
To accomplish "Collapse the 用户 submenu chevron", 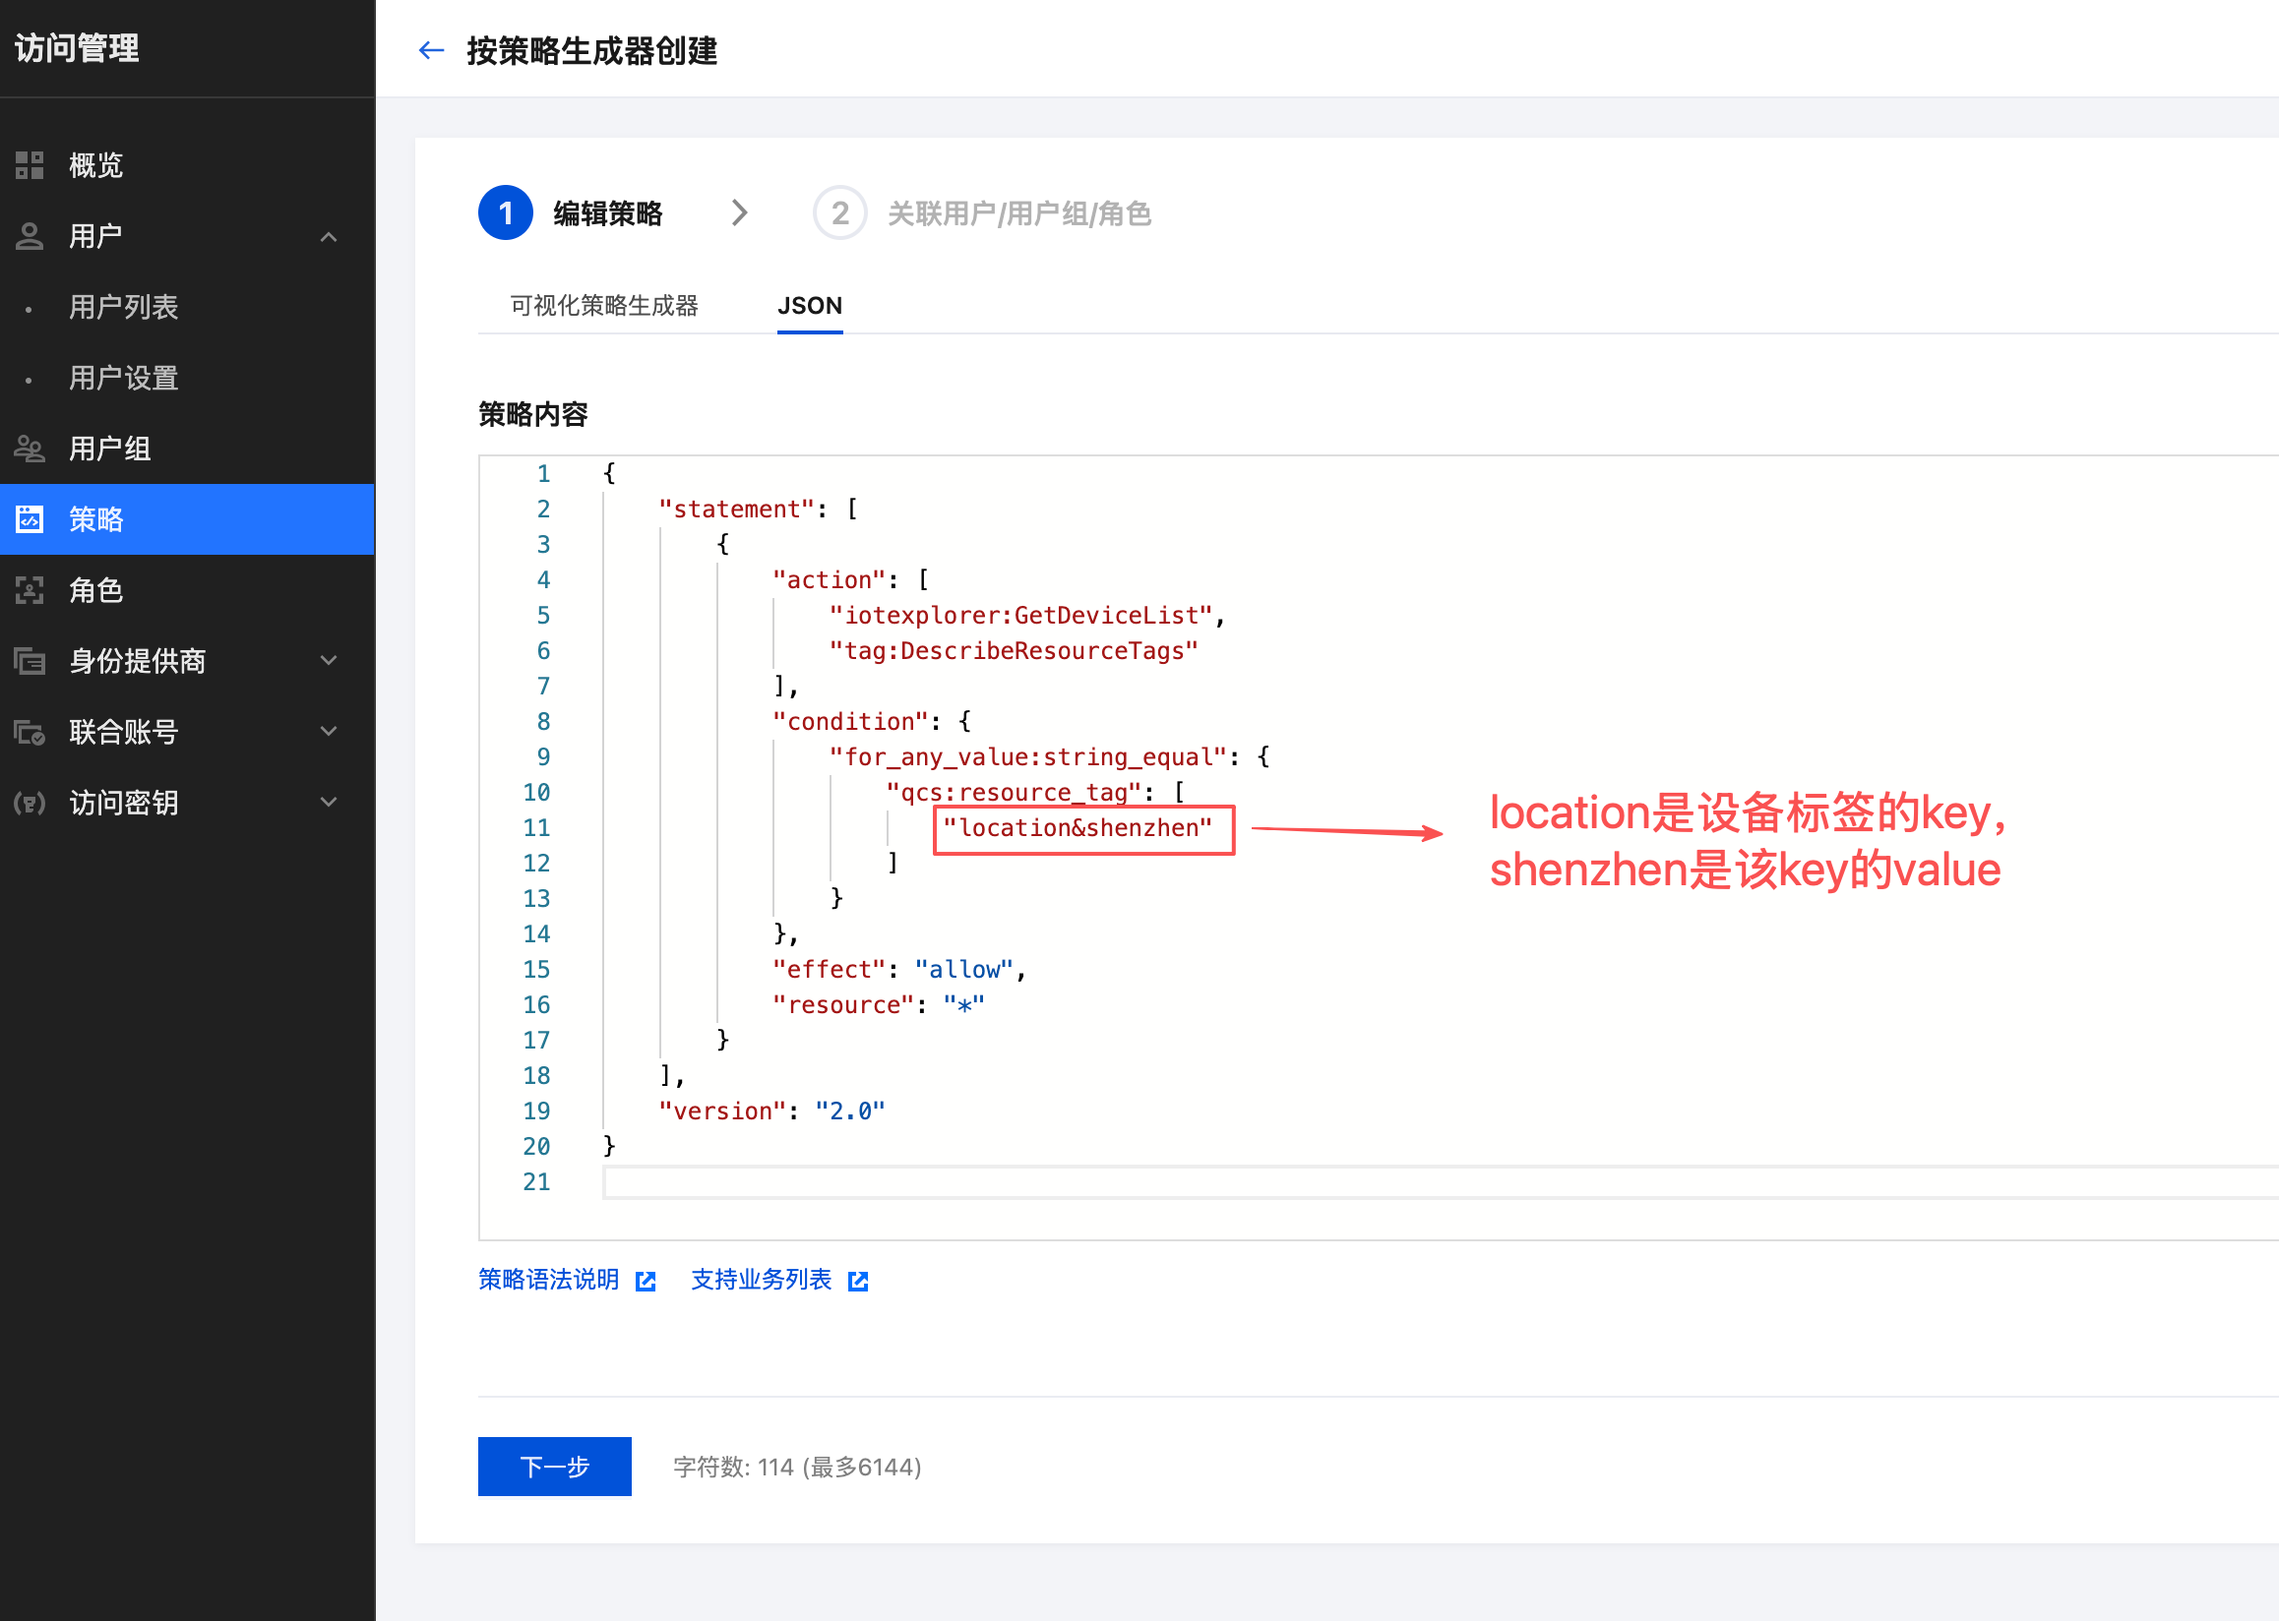I will tap(329, 237).
